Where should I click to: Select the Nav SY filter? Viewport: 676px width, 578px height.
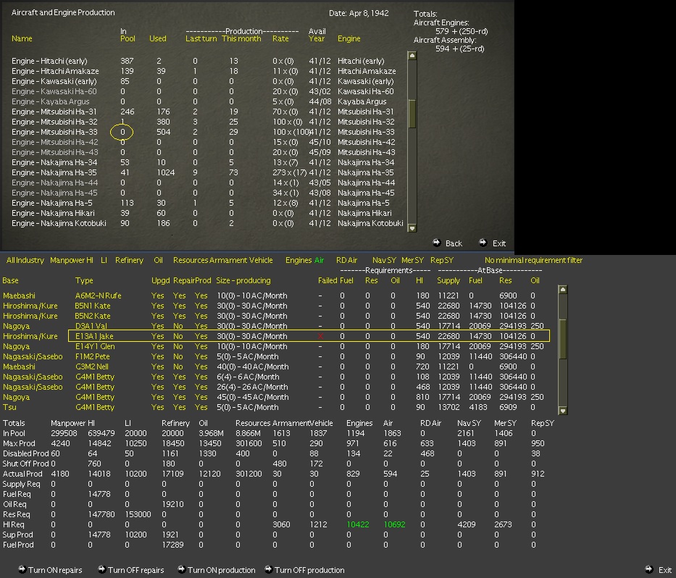pos(384,260)
